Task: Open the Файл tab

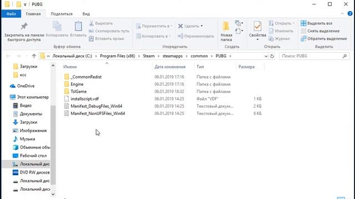Action: point(11,14)
